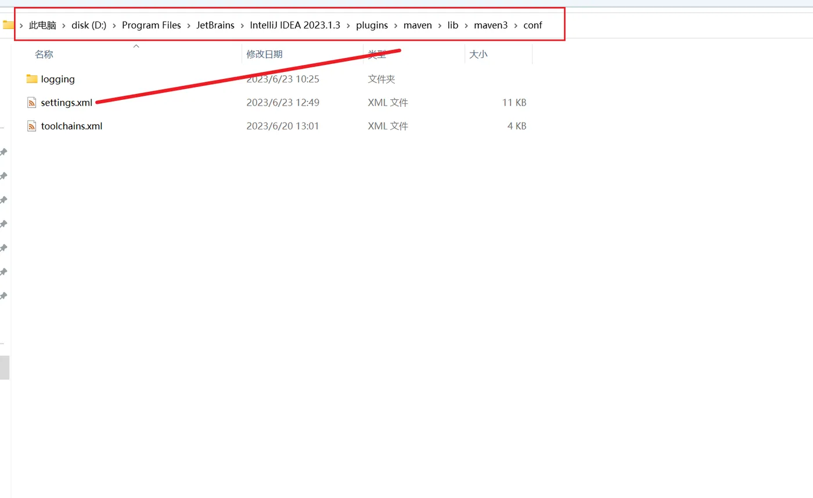Go to the plugins breadcrumb segment
Screen dimensions: 813x498
click(x=372, y=26)
